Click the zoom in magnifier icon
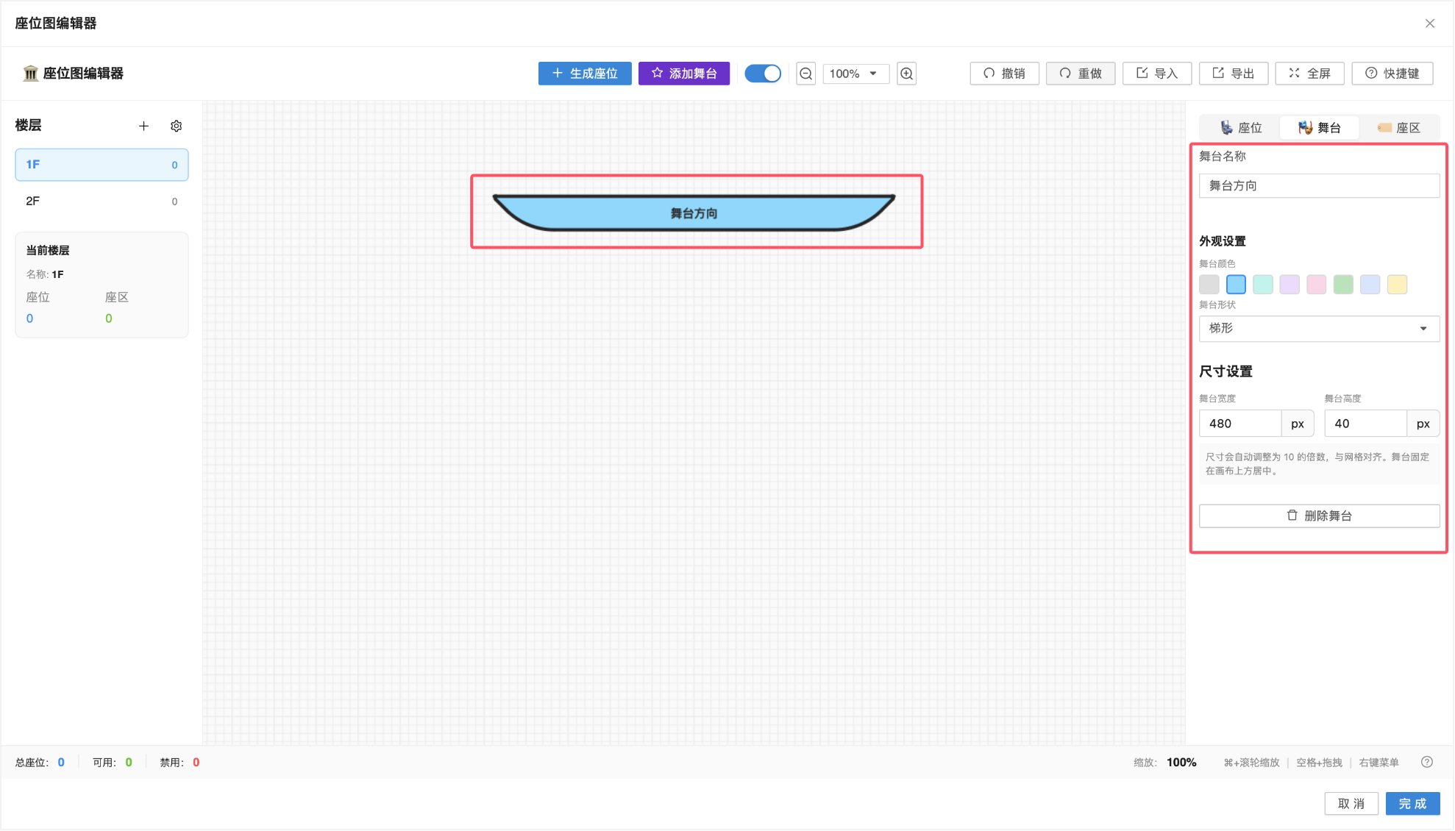This screenshot has width=1455, height=831. (x=906, y=74)
